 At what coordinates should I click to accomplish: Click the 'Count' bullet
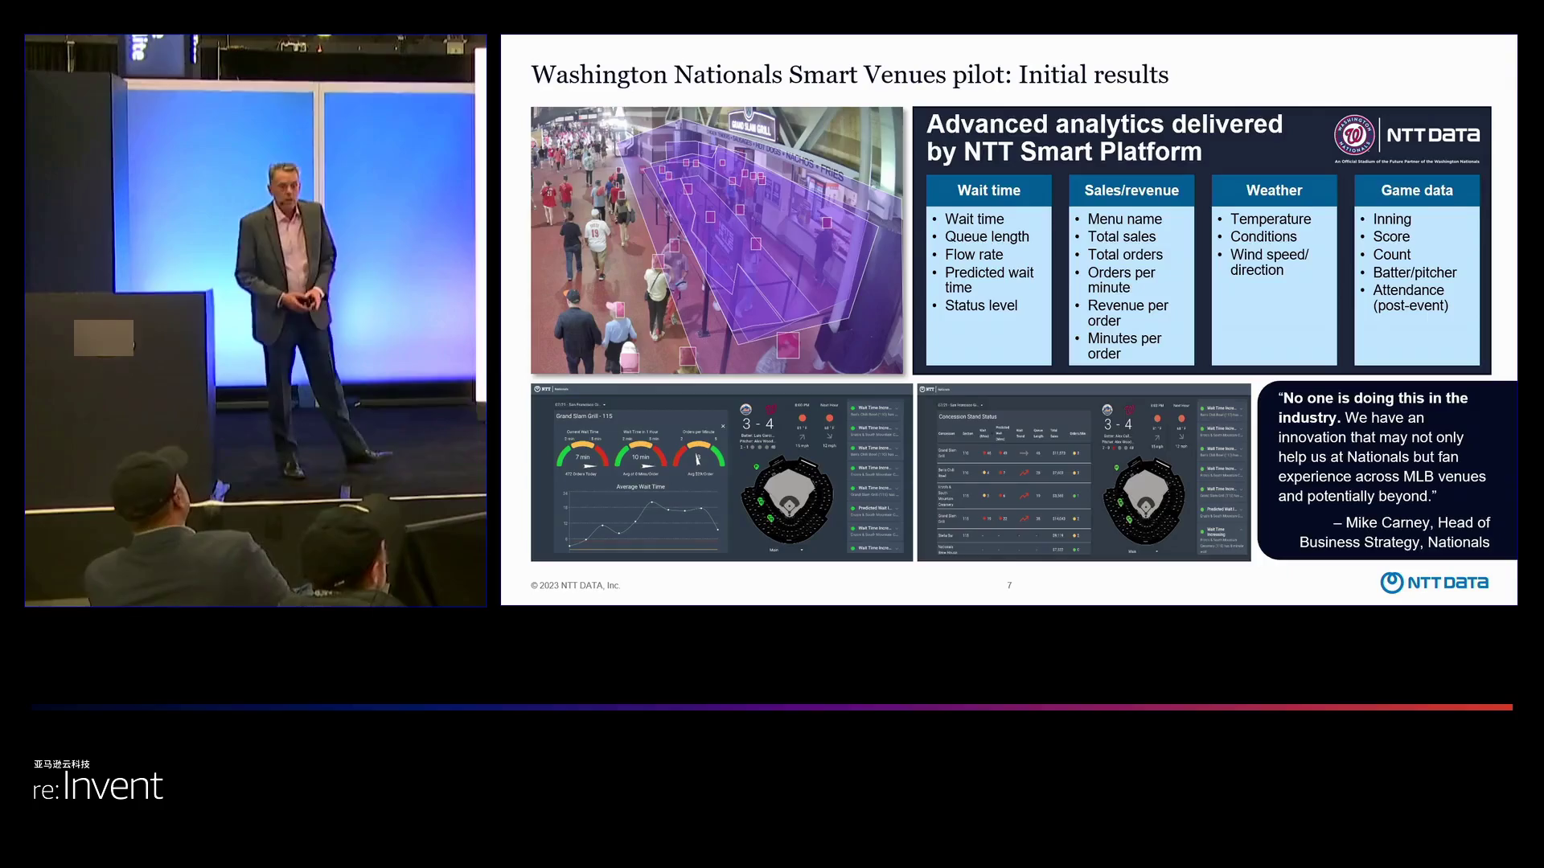(1391, 254)
